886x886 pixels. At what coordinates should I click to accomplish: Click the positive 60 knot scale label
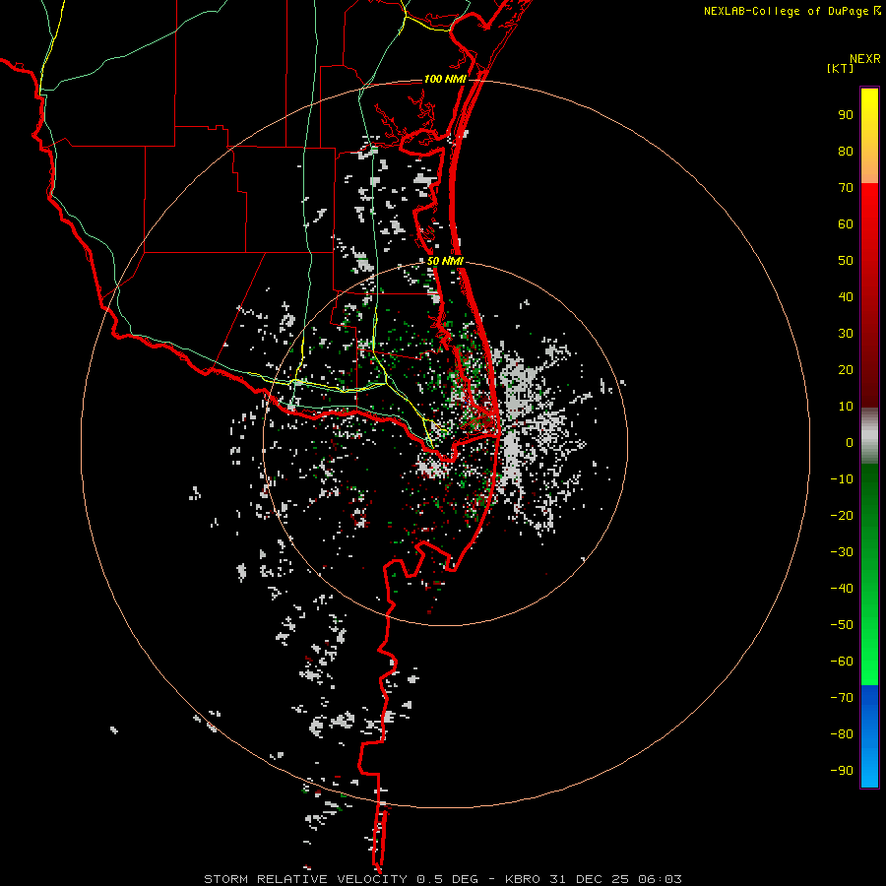tap(846, 223)
